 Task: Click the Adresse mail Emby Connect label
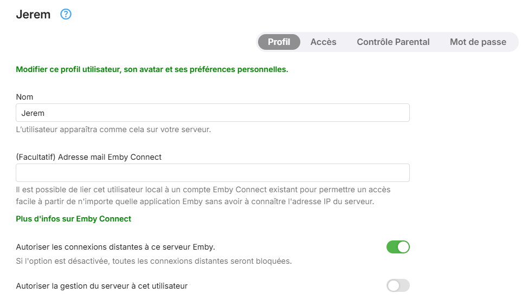(89, 158)
